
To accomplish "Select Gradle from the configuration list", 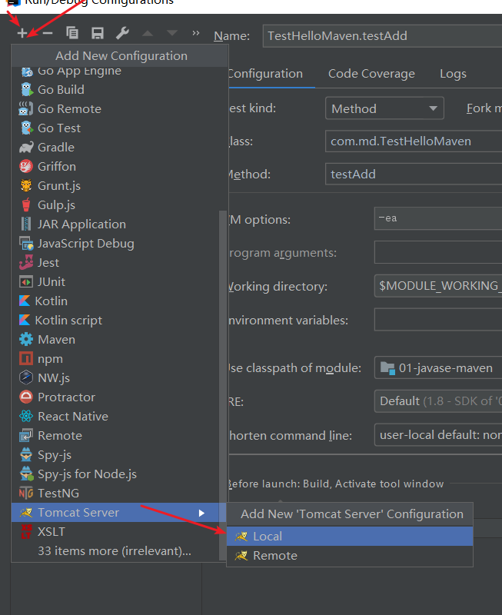I will (56, 147).
